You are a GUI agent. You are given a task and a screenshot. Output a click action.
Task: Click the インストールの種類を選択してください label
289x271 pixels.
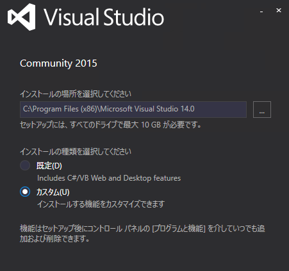click(x=76, y=152)
